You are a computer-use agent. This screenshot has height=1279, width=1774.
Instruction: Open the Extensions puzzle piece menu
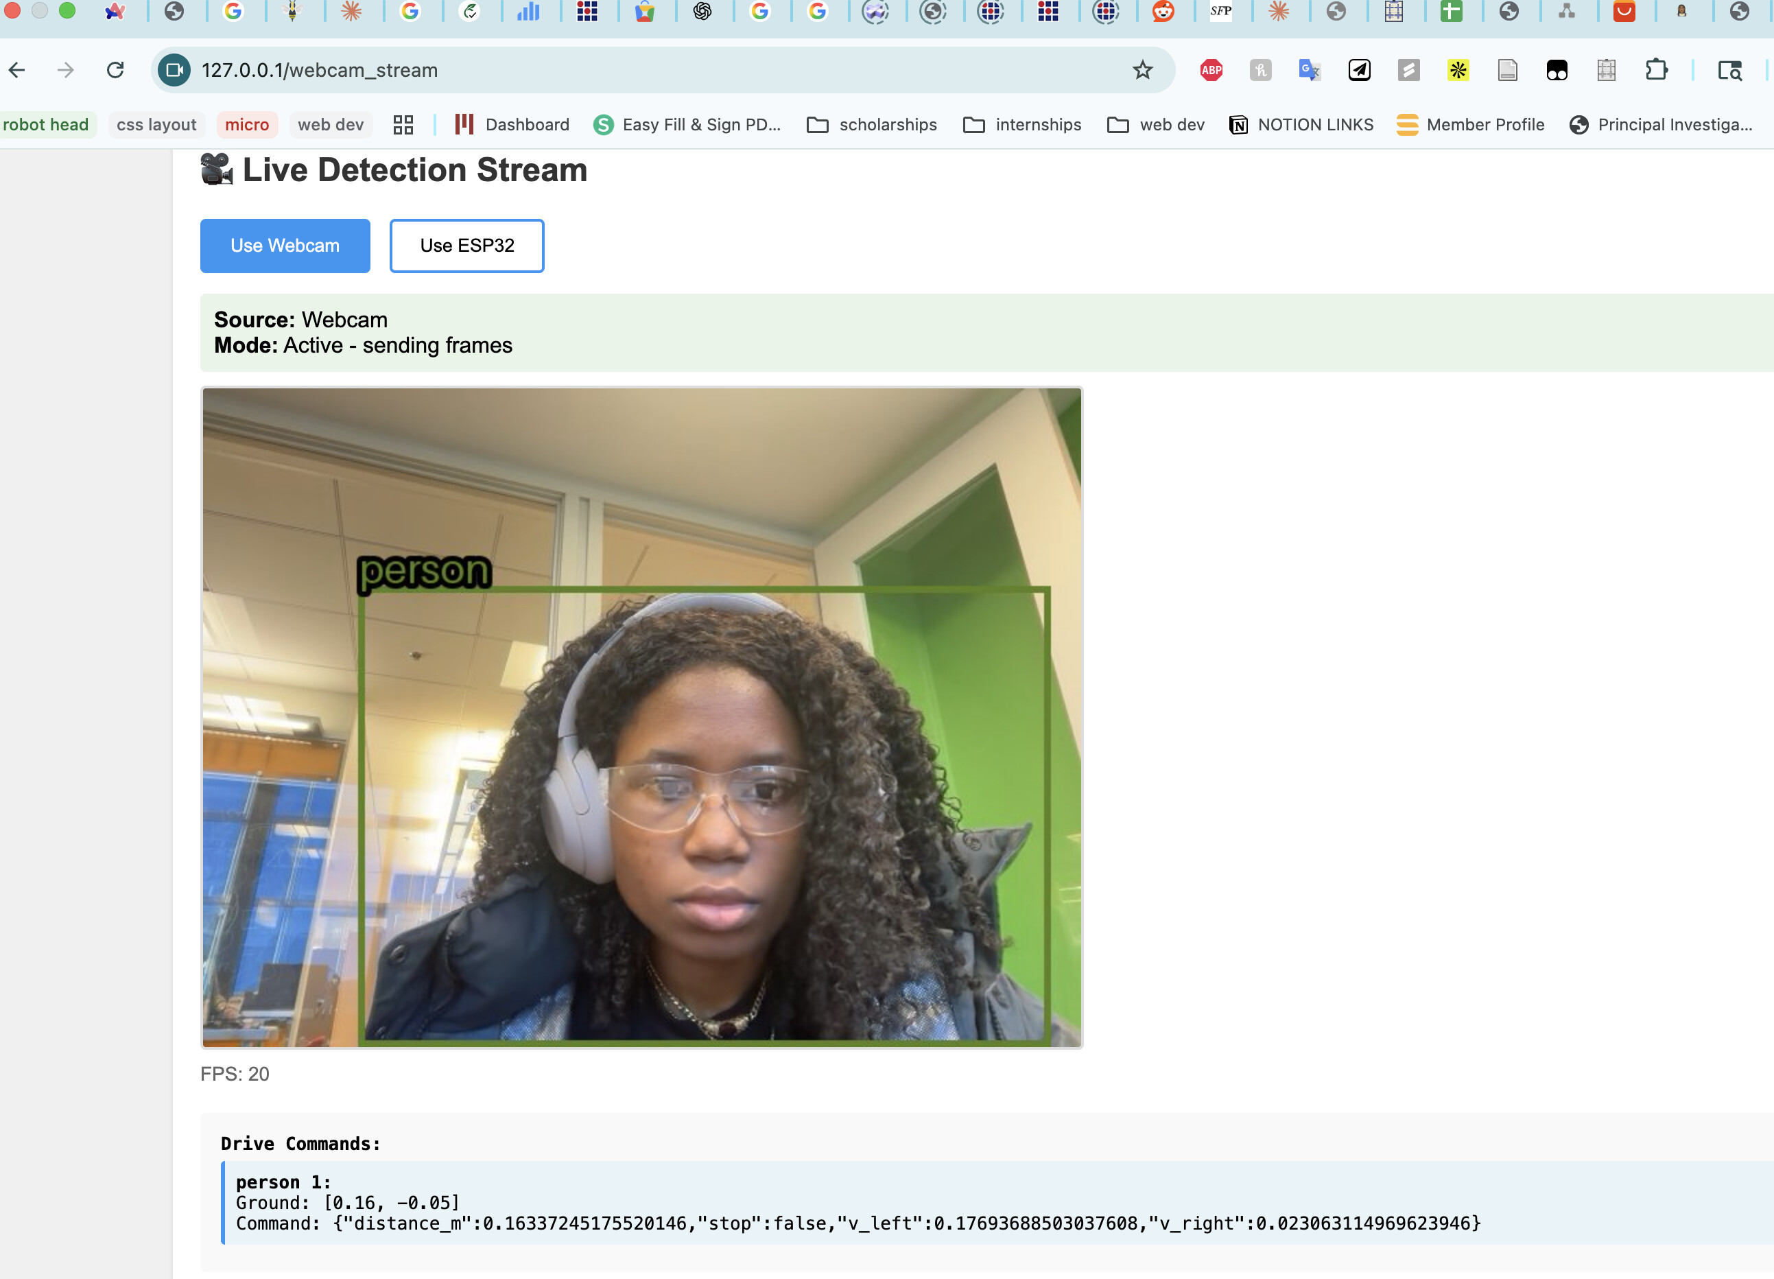click(x=1656, y=71)
